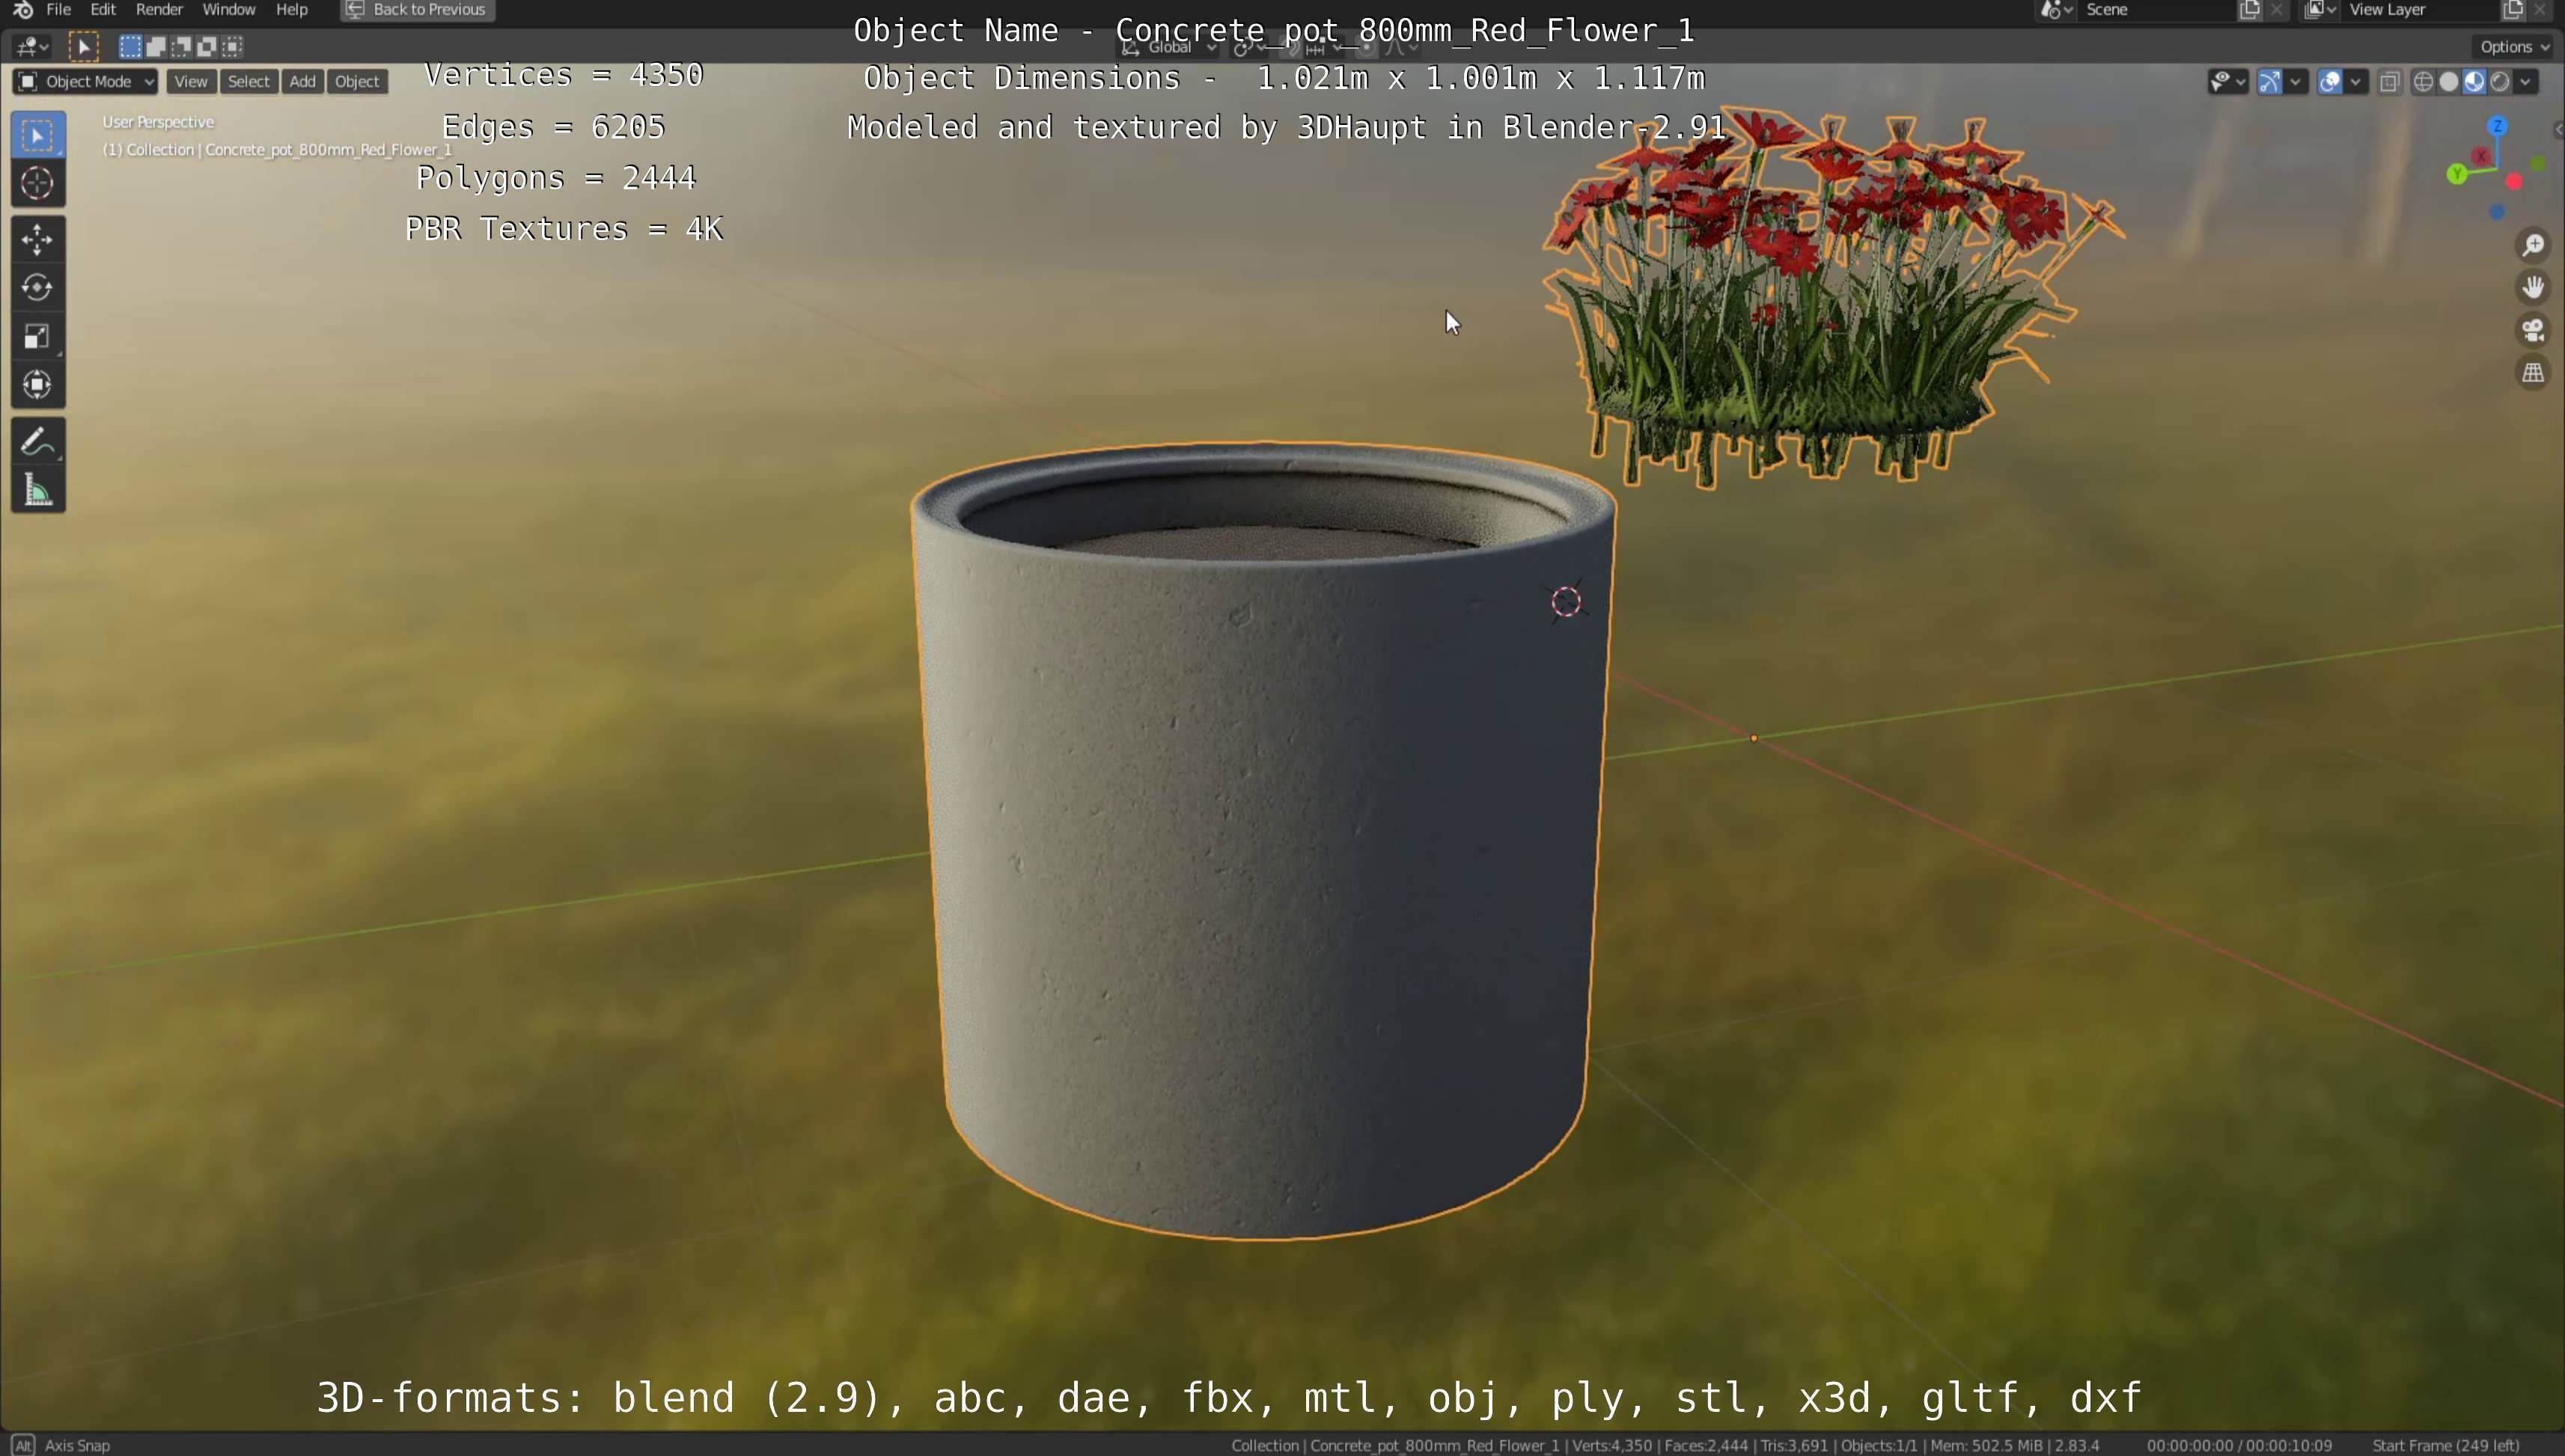Select the Select Box tool in the left toolbar

pos(38,135)
